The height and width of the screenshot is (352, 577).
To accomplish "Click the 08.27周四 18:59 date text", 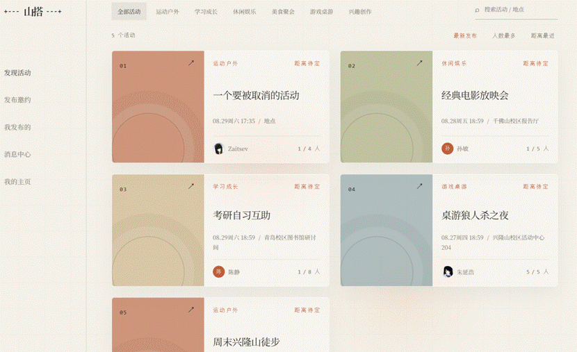I will tap(462, 237).
